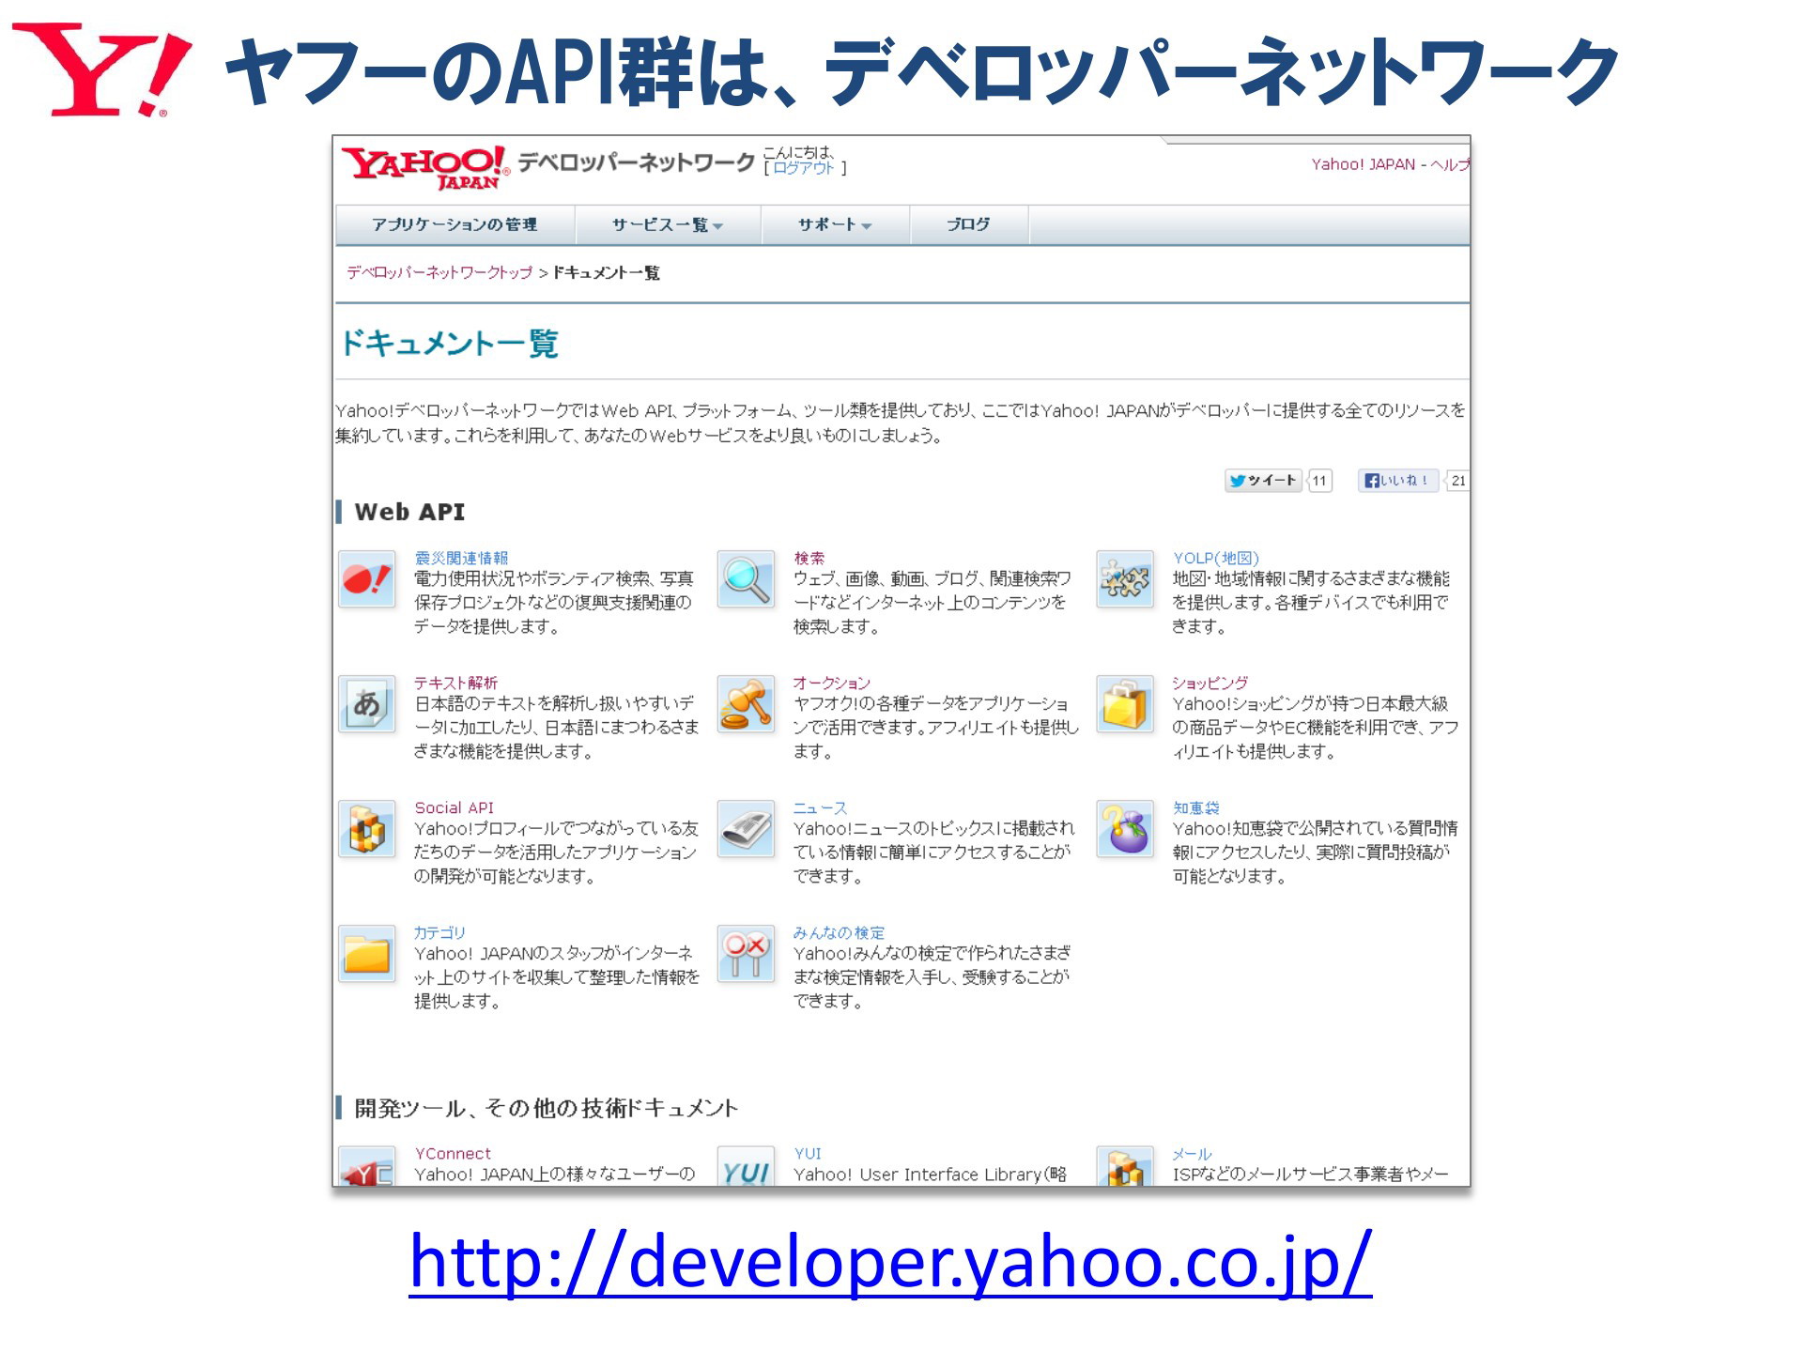Open the 震災関連情報 link

coord(461,558)
